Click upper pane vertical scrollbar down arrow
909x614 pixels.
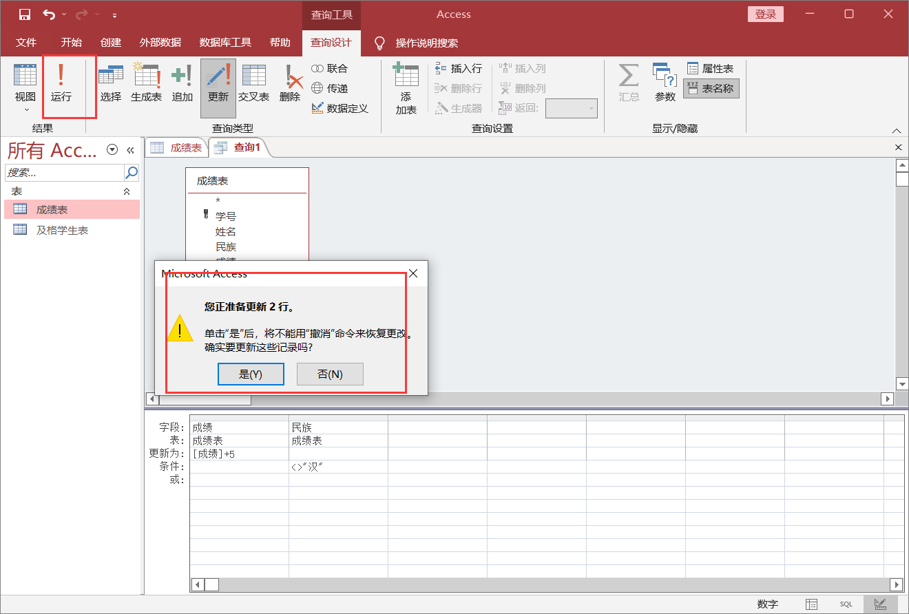pos(901,384)
